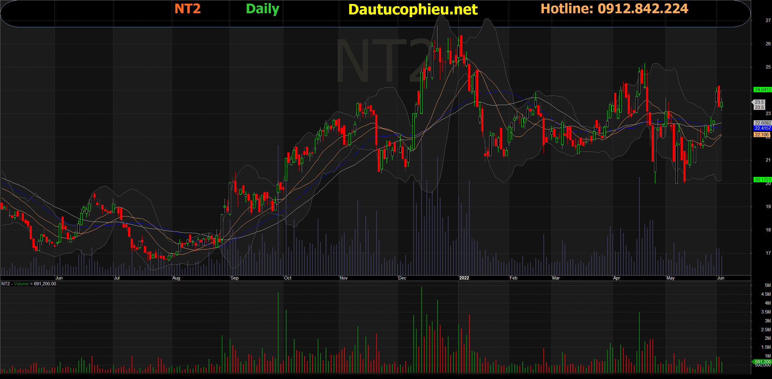This screenshot has width=772, height=379.
Task: Select the 22.6082 moving average price tag
Action: 763,123
